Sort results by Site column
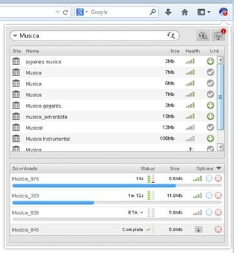The height and width of the screenshot is (253, 234). point(17,51)
